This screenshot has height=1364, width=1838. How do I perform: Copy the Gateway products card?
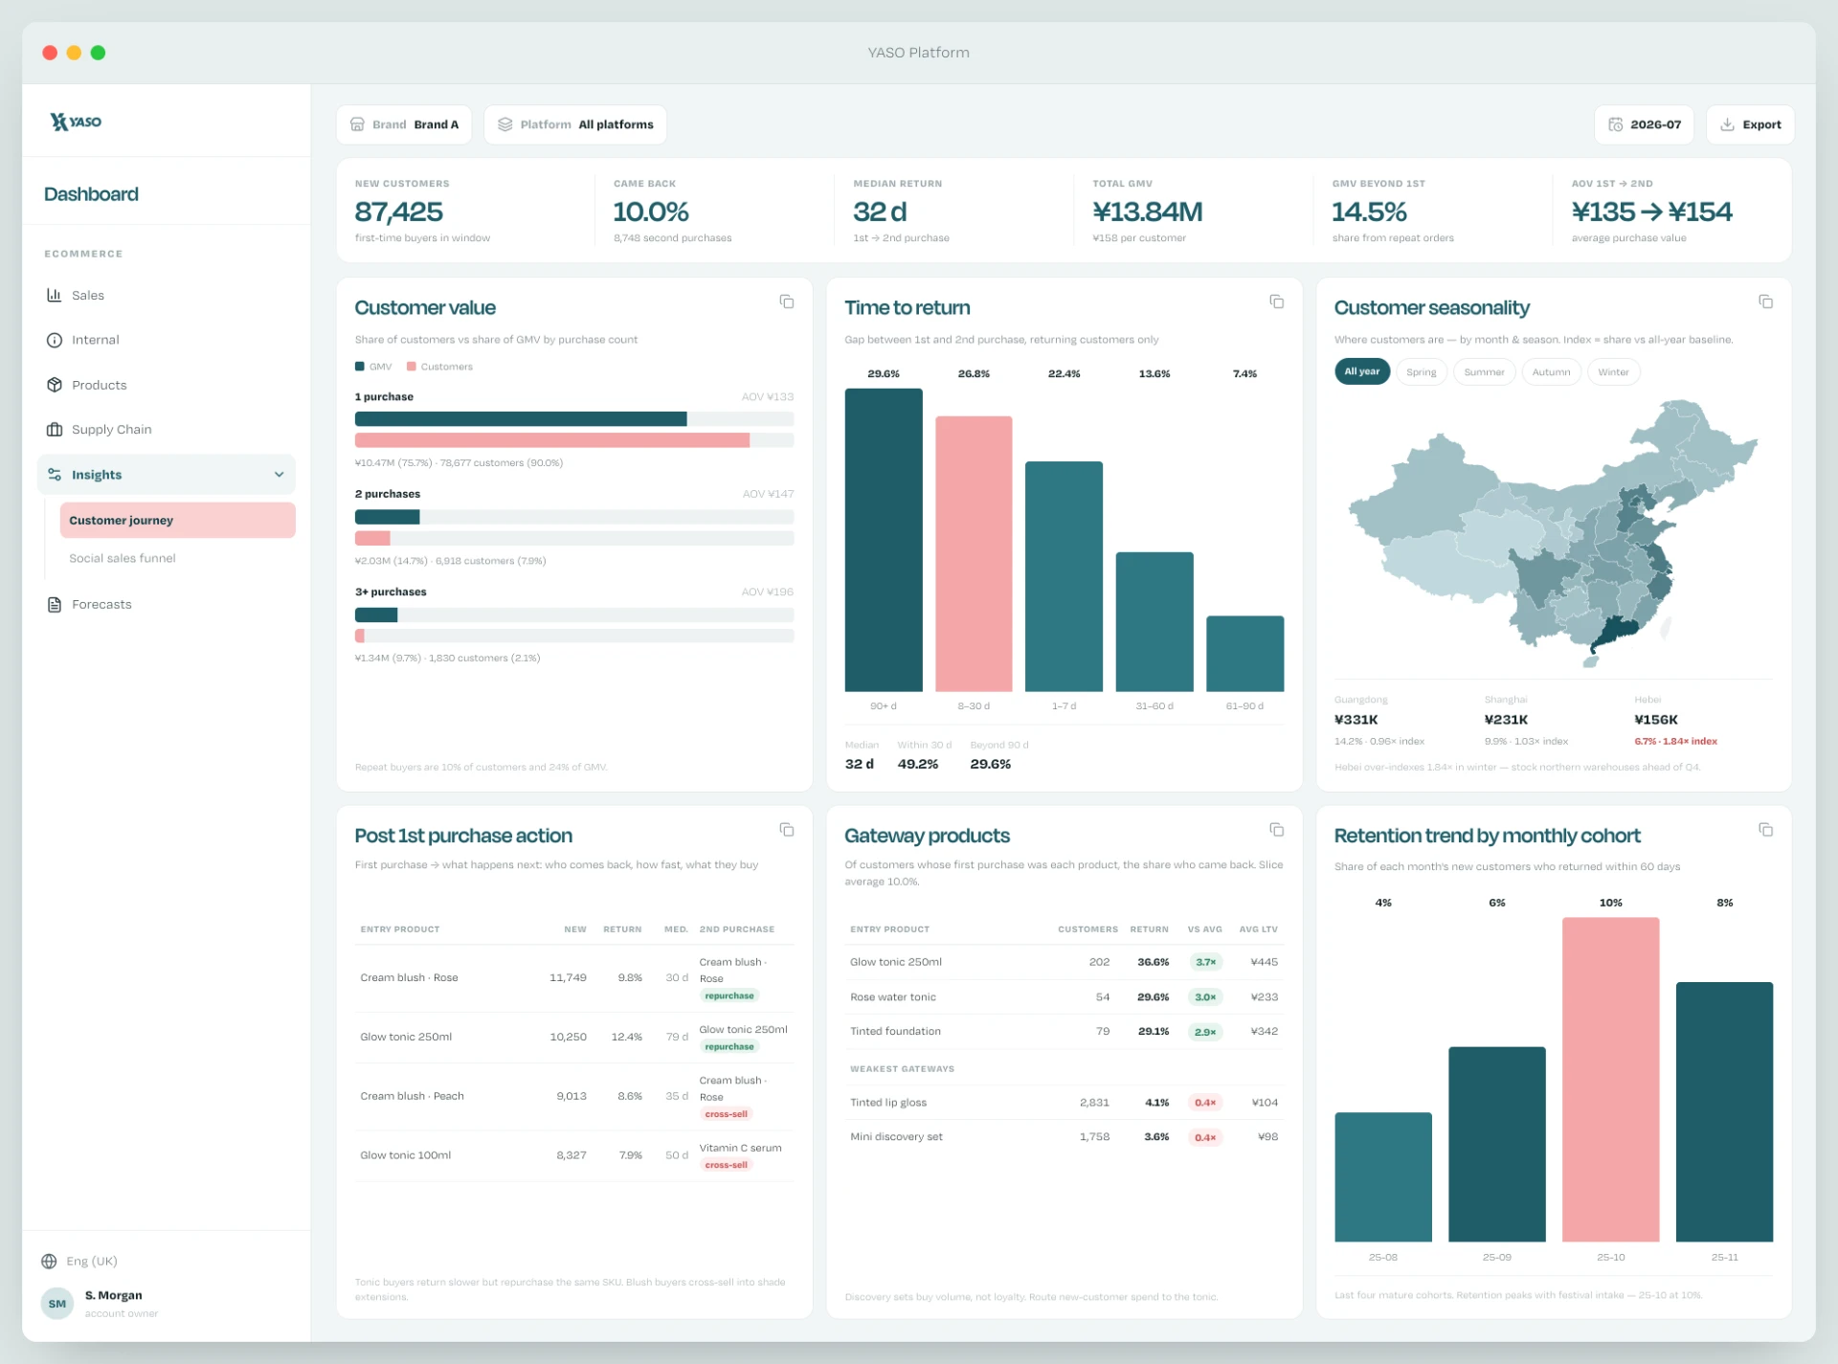1276,830
